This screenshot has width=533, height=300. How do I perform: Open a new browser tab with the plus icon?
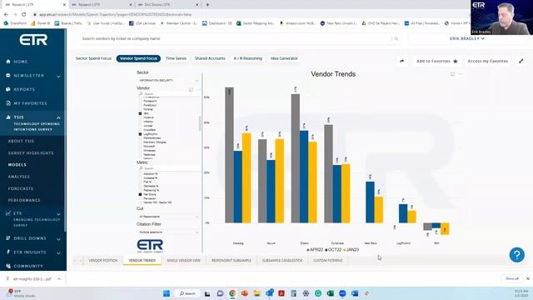(207, 5)
